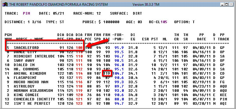The width and height of the screenshot is (236, 109).
Task: Select horse name SHACKLEFORD
Action: tap(26, 48)
